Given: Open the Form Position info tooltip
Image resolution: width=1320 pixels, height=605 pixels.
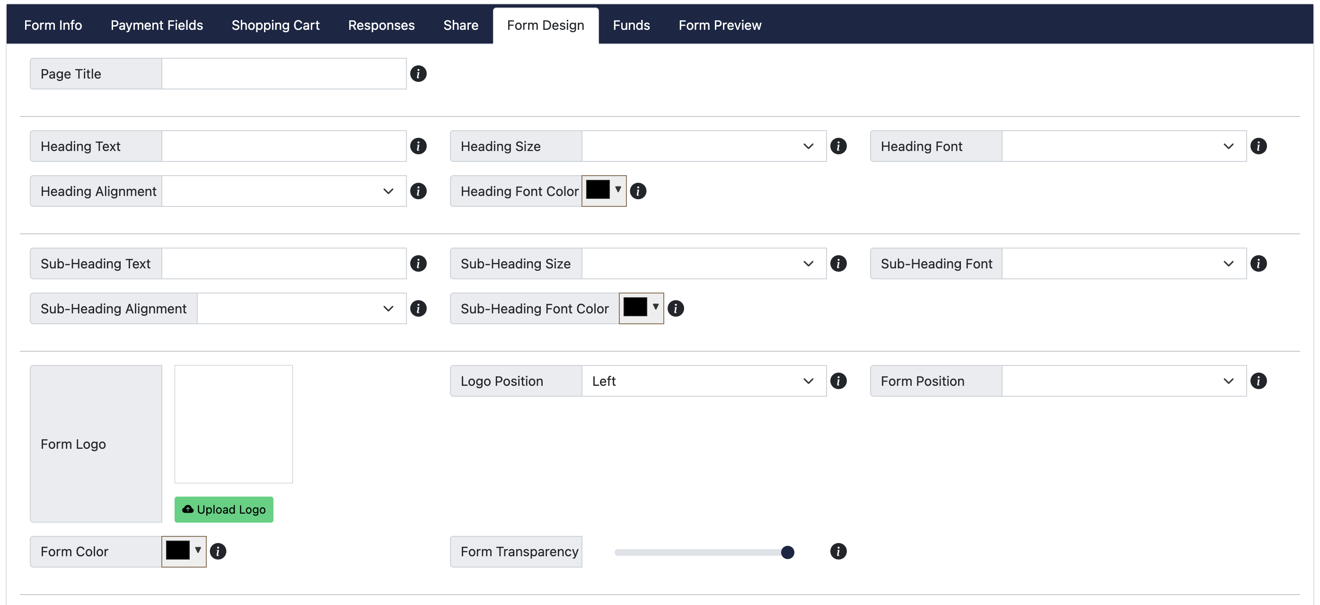Looking at the screenshot, I should tap(1259, 381).
